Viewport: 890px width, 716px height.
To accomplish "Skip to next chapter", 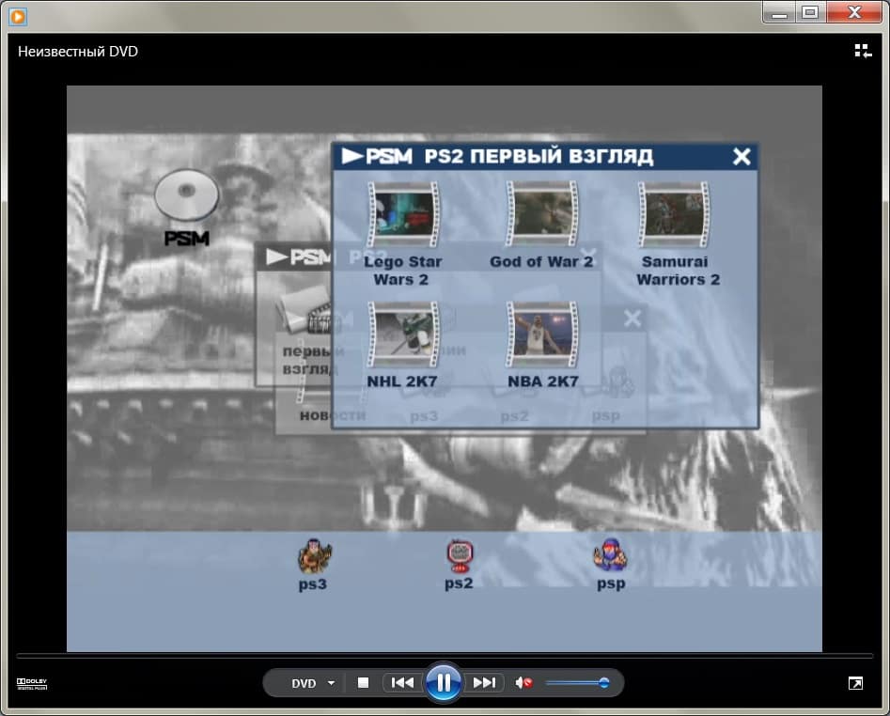I will [x=484, y=682].
